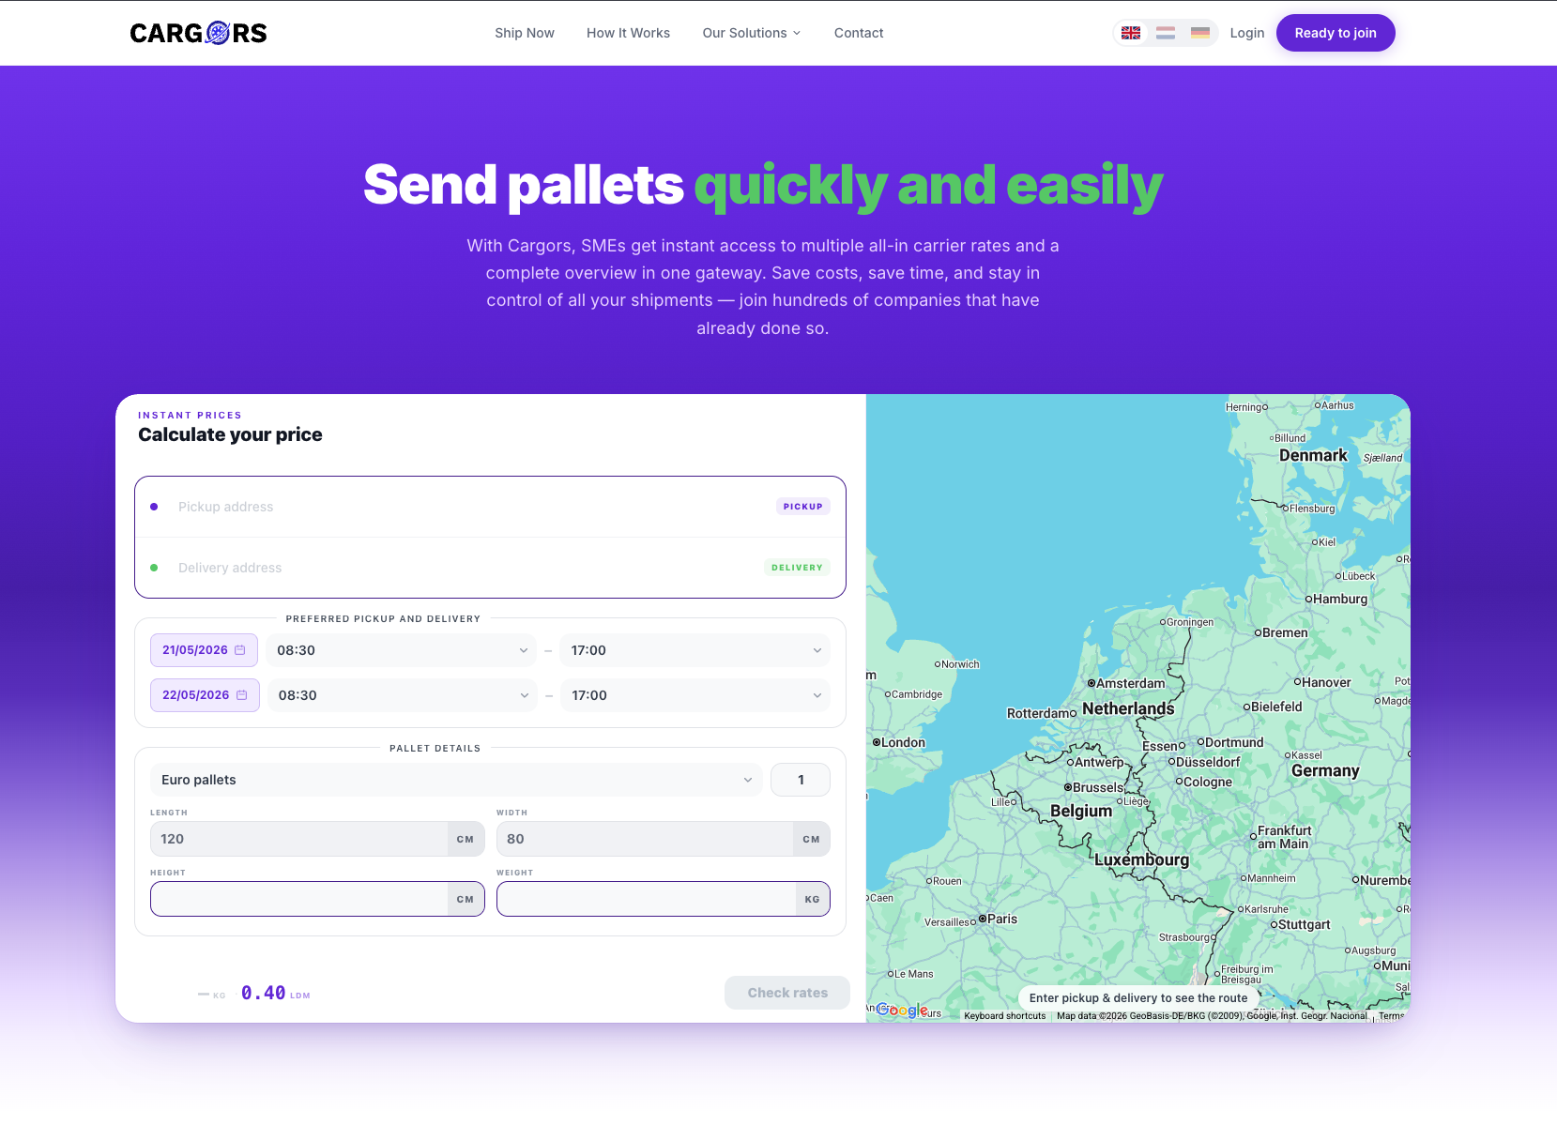
Task: Go to Ship Now page
Action: pos(525,33)
